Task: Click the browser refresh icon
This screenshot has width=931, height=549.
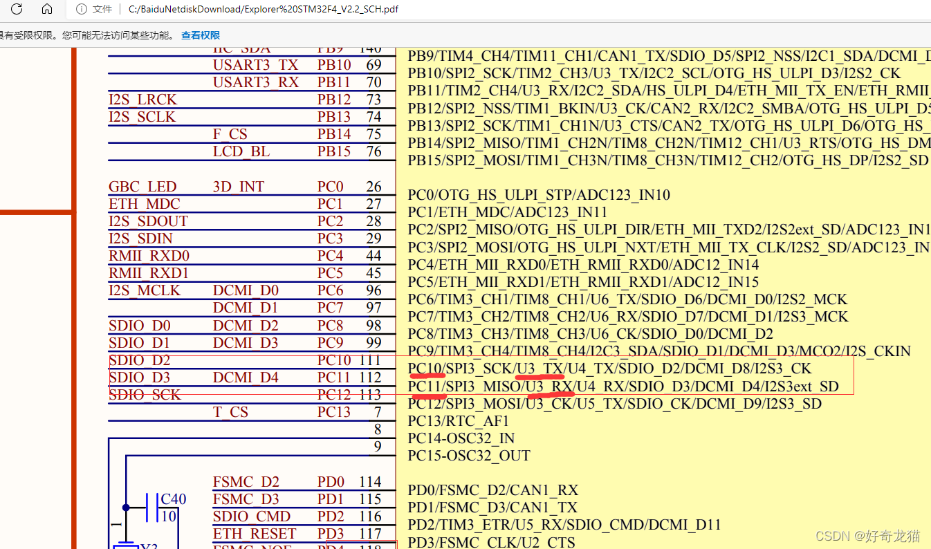Action: [17, 9]
